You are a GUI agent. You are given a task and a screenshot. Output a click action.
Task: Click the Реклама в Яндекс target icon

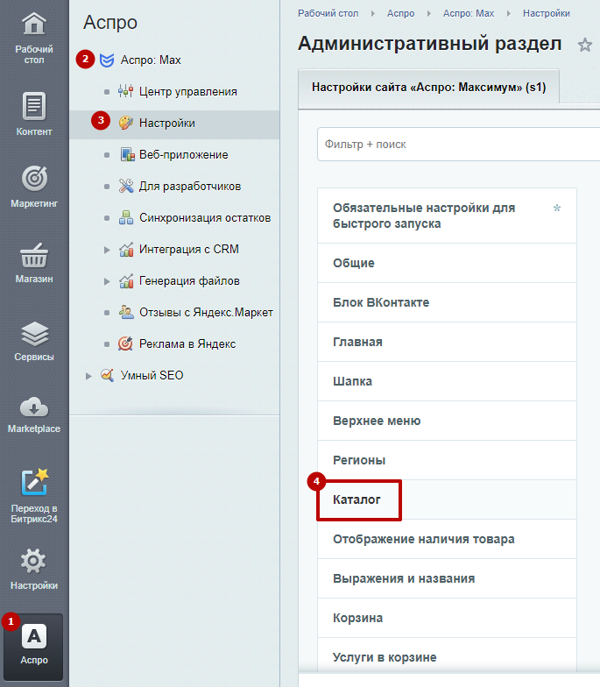pos(126,343)
